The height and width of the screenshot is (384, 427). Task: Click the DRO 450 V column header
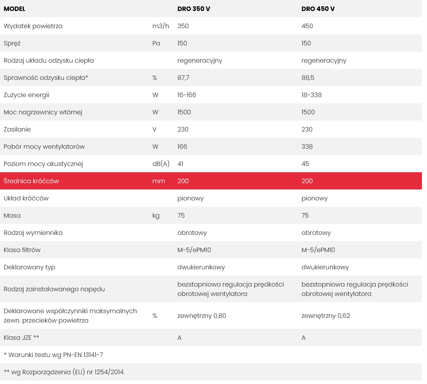tap(318, 9)
